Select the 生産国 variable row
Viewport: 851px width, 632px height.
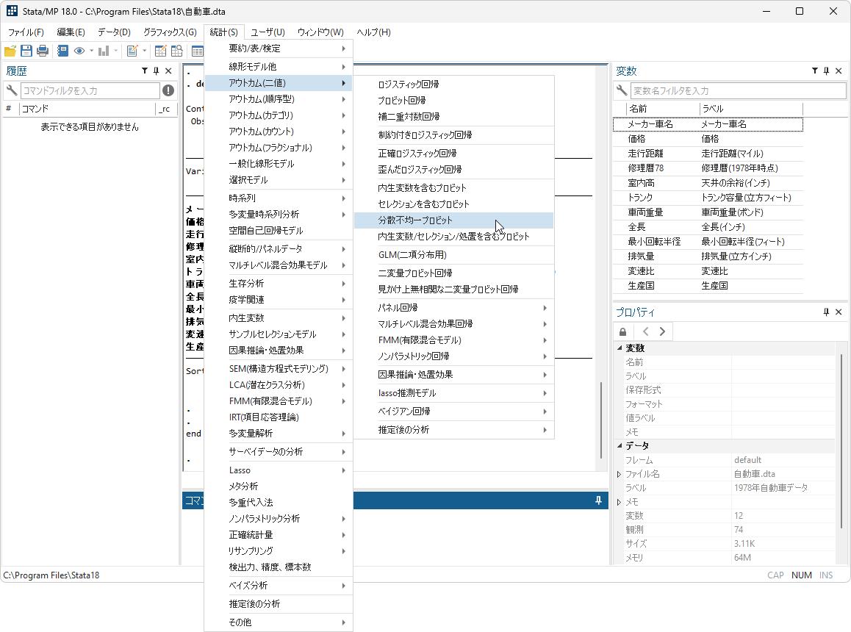tap(708, 286)
